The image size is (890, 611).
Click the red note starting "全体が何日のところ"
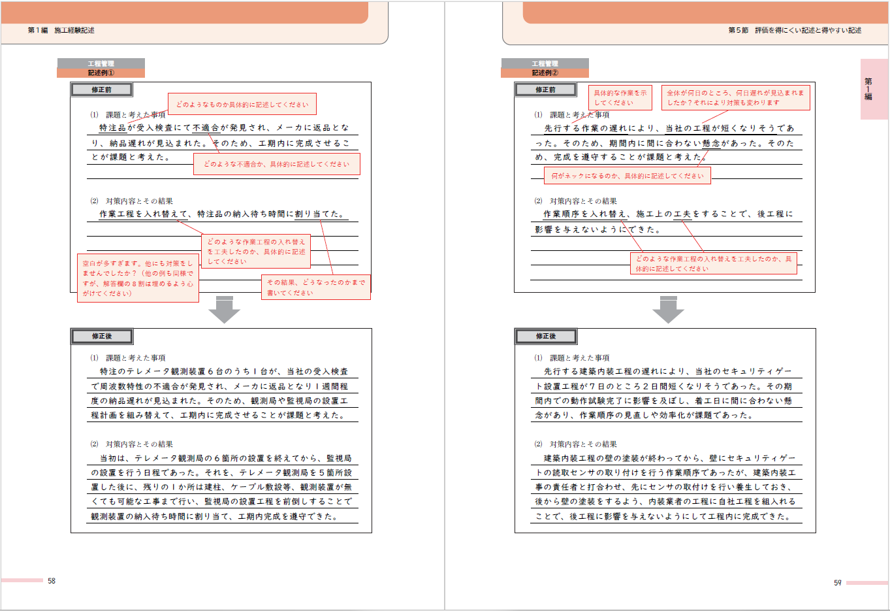[x=736, y=97]
